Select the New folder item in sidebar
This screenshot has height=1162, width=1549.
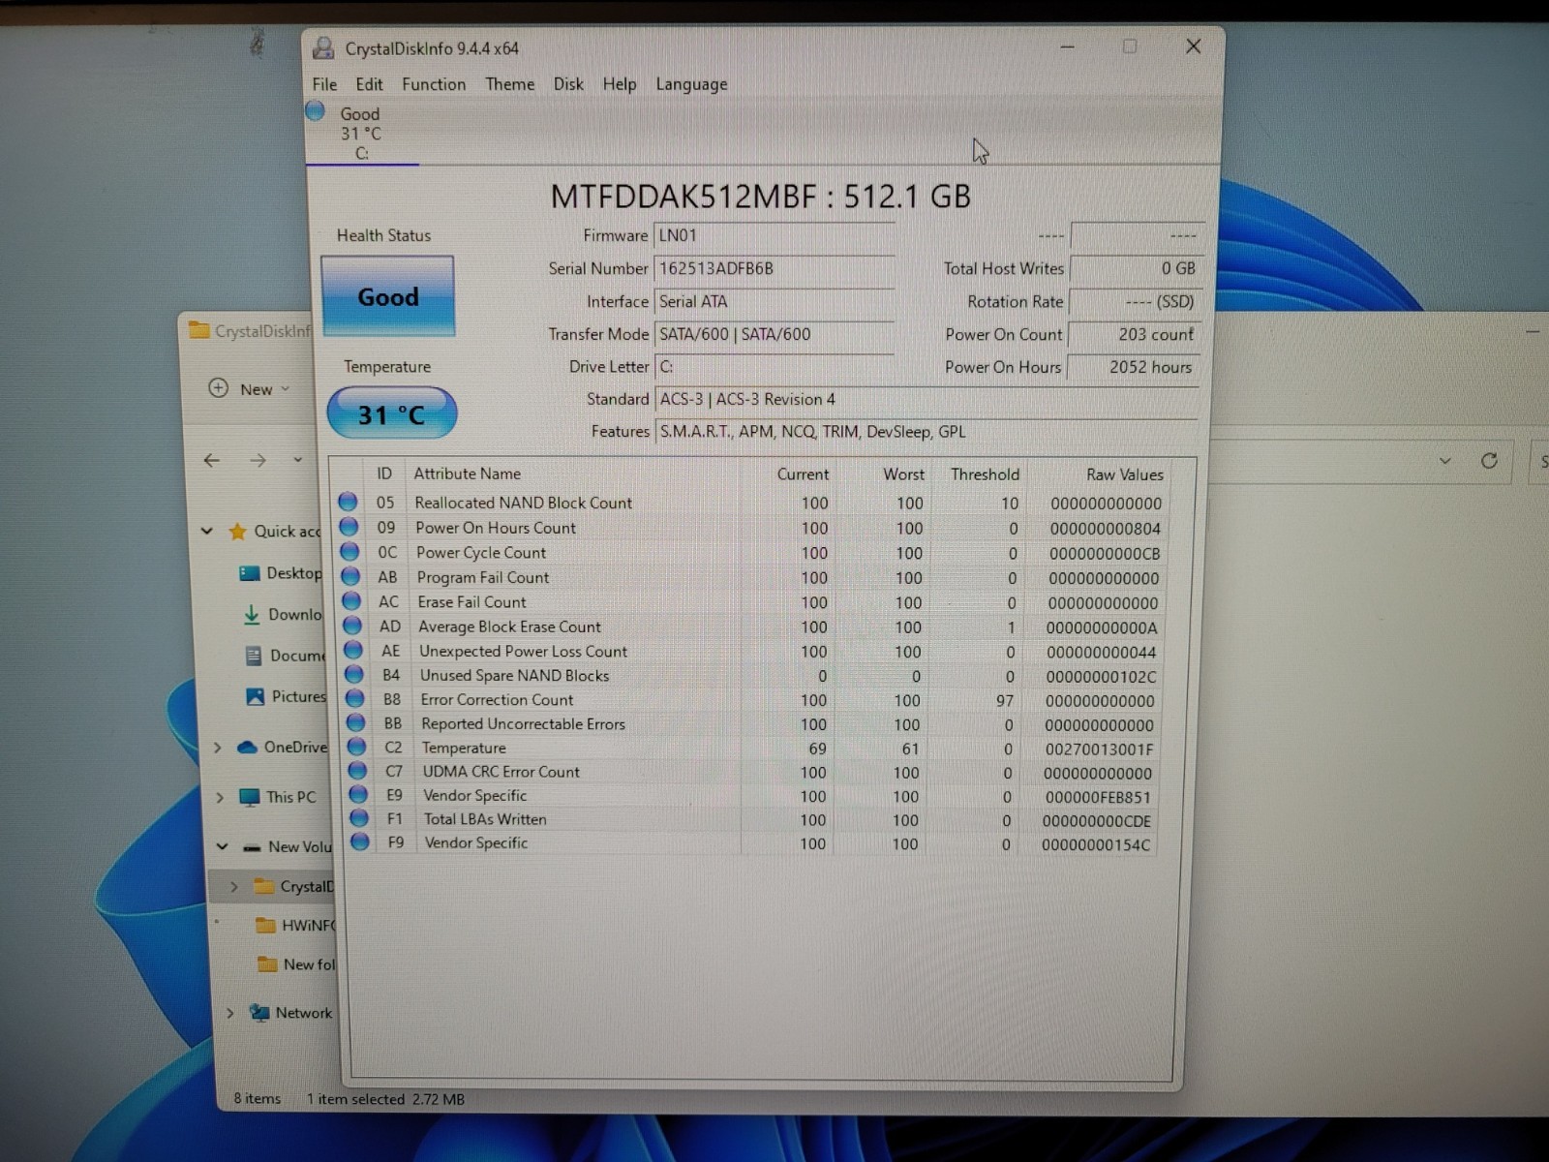coord(296,964)
